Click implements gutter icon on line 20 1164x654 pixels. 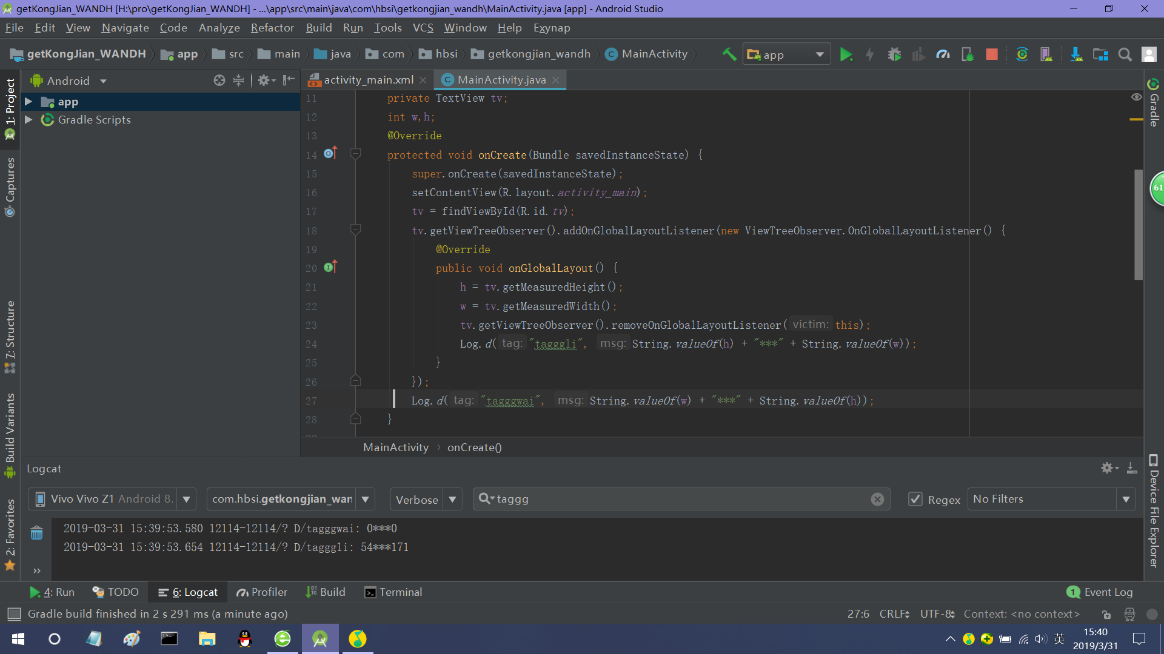(330, 267)
